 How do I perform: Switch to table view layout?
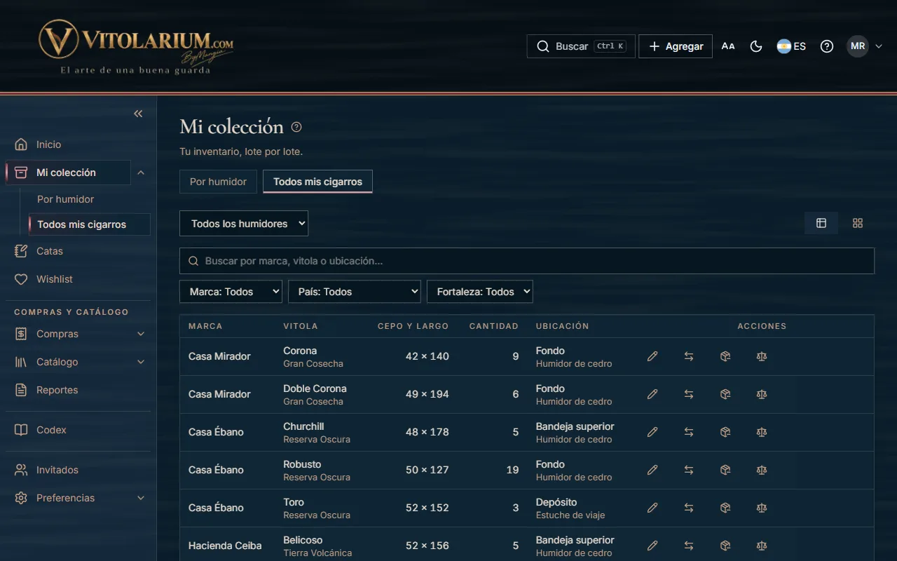coord(821,223)
